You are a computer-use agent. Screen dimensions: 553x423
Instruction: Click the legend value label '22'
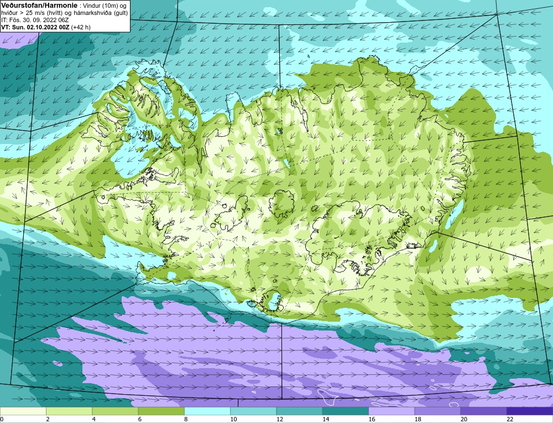tap(510, 419)
